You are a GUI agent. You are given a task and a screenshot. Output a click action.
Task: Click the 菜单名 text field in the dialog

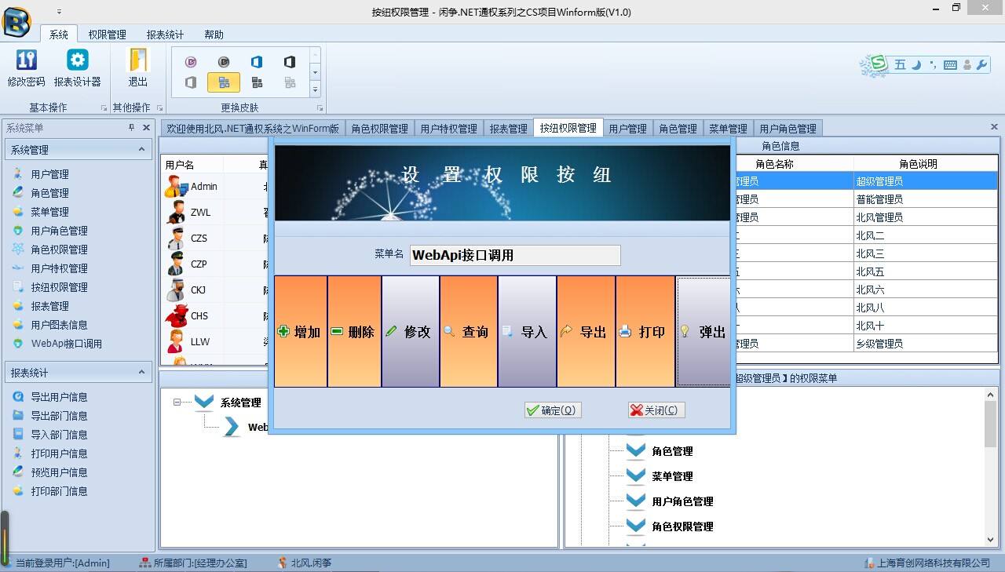(515, 255)
